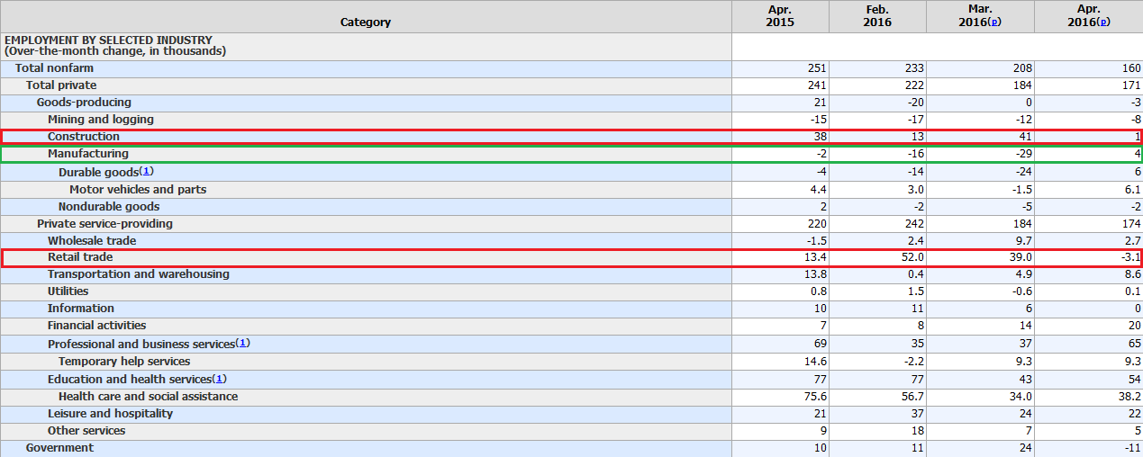Select the Construction row label
This screenshot has width=1143, height=457.
pyautogui.click(x=84, y=137)
